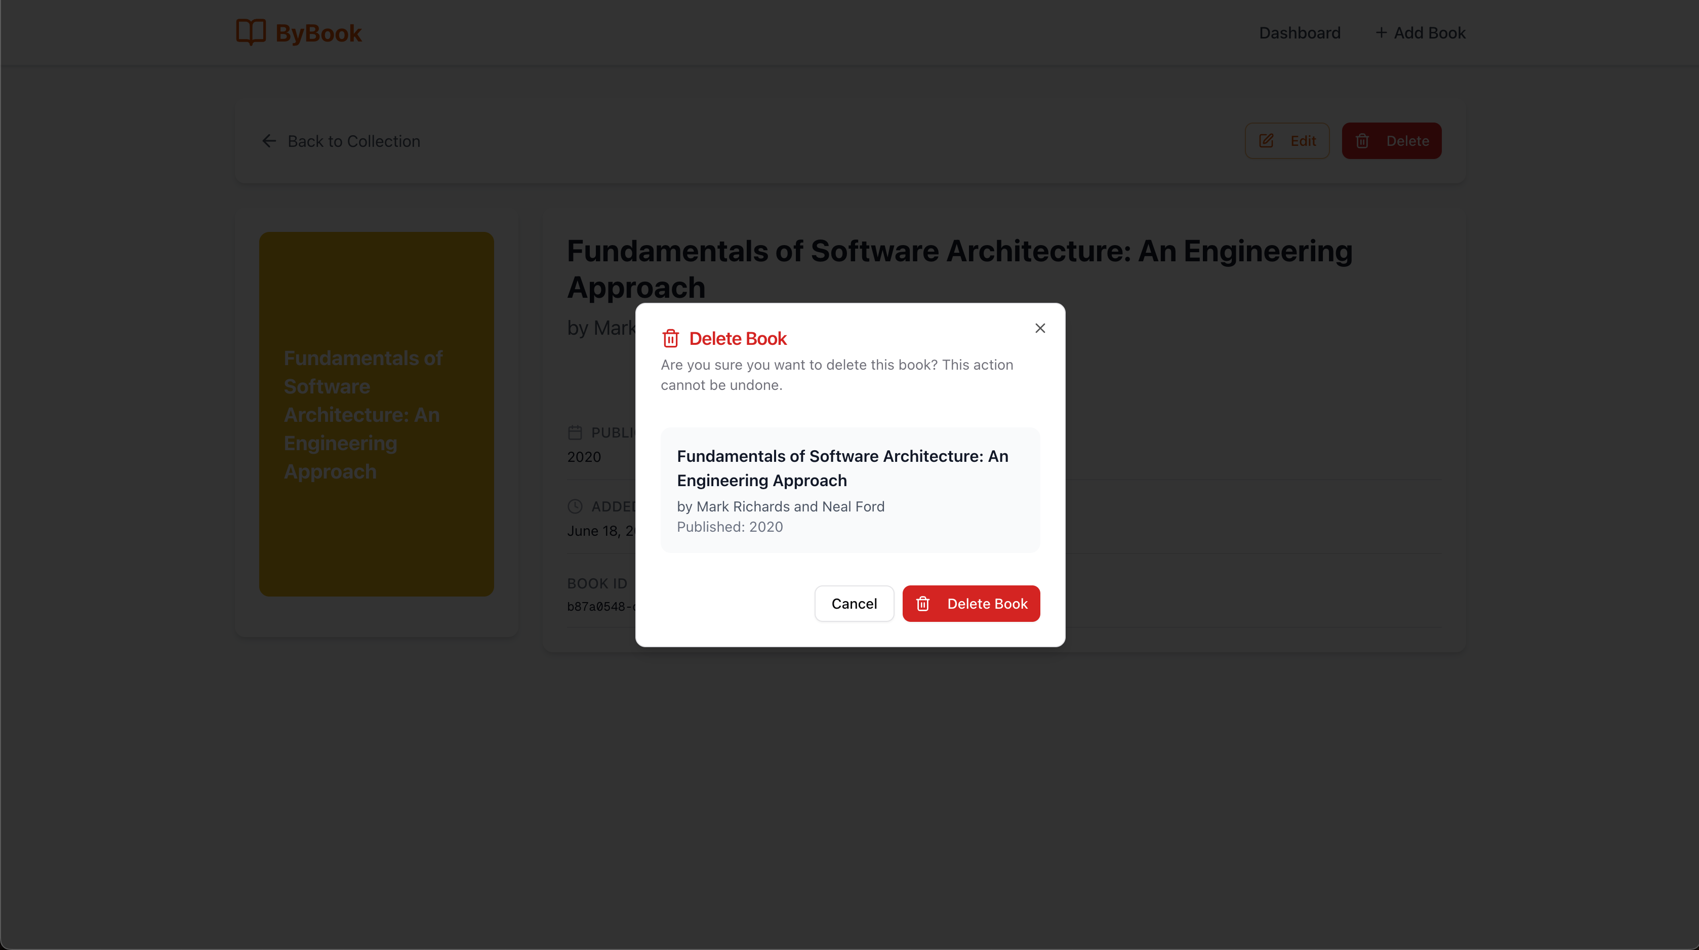Click the header Delete button
Viewport: 1699px width, 950px height.
(1391, 140)
